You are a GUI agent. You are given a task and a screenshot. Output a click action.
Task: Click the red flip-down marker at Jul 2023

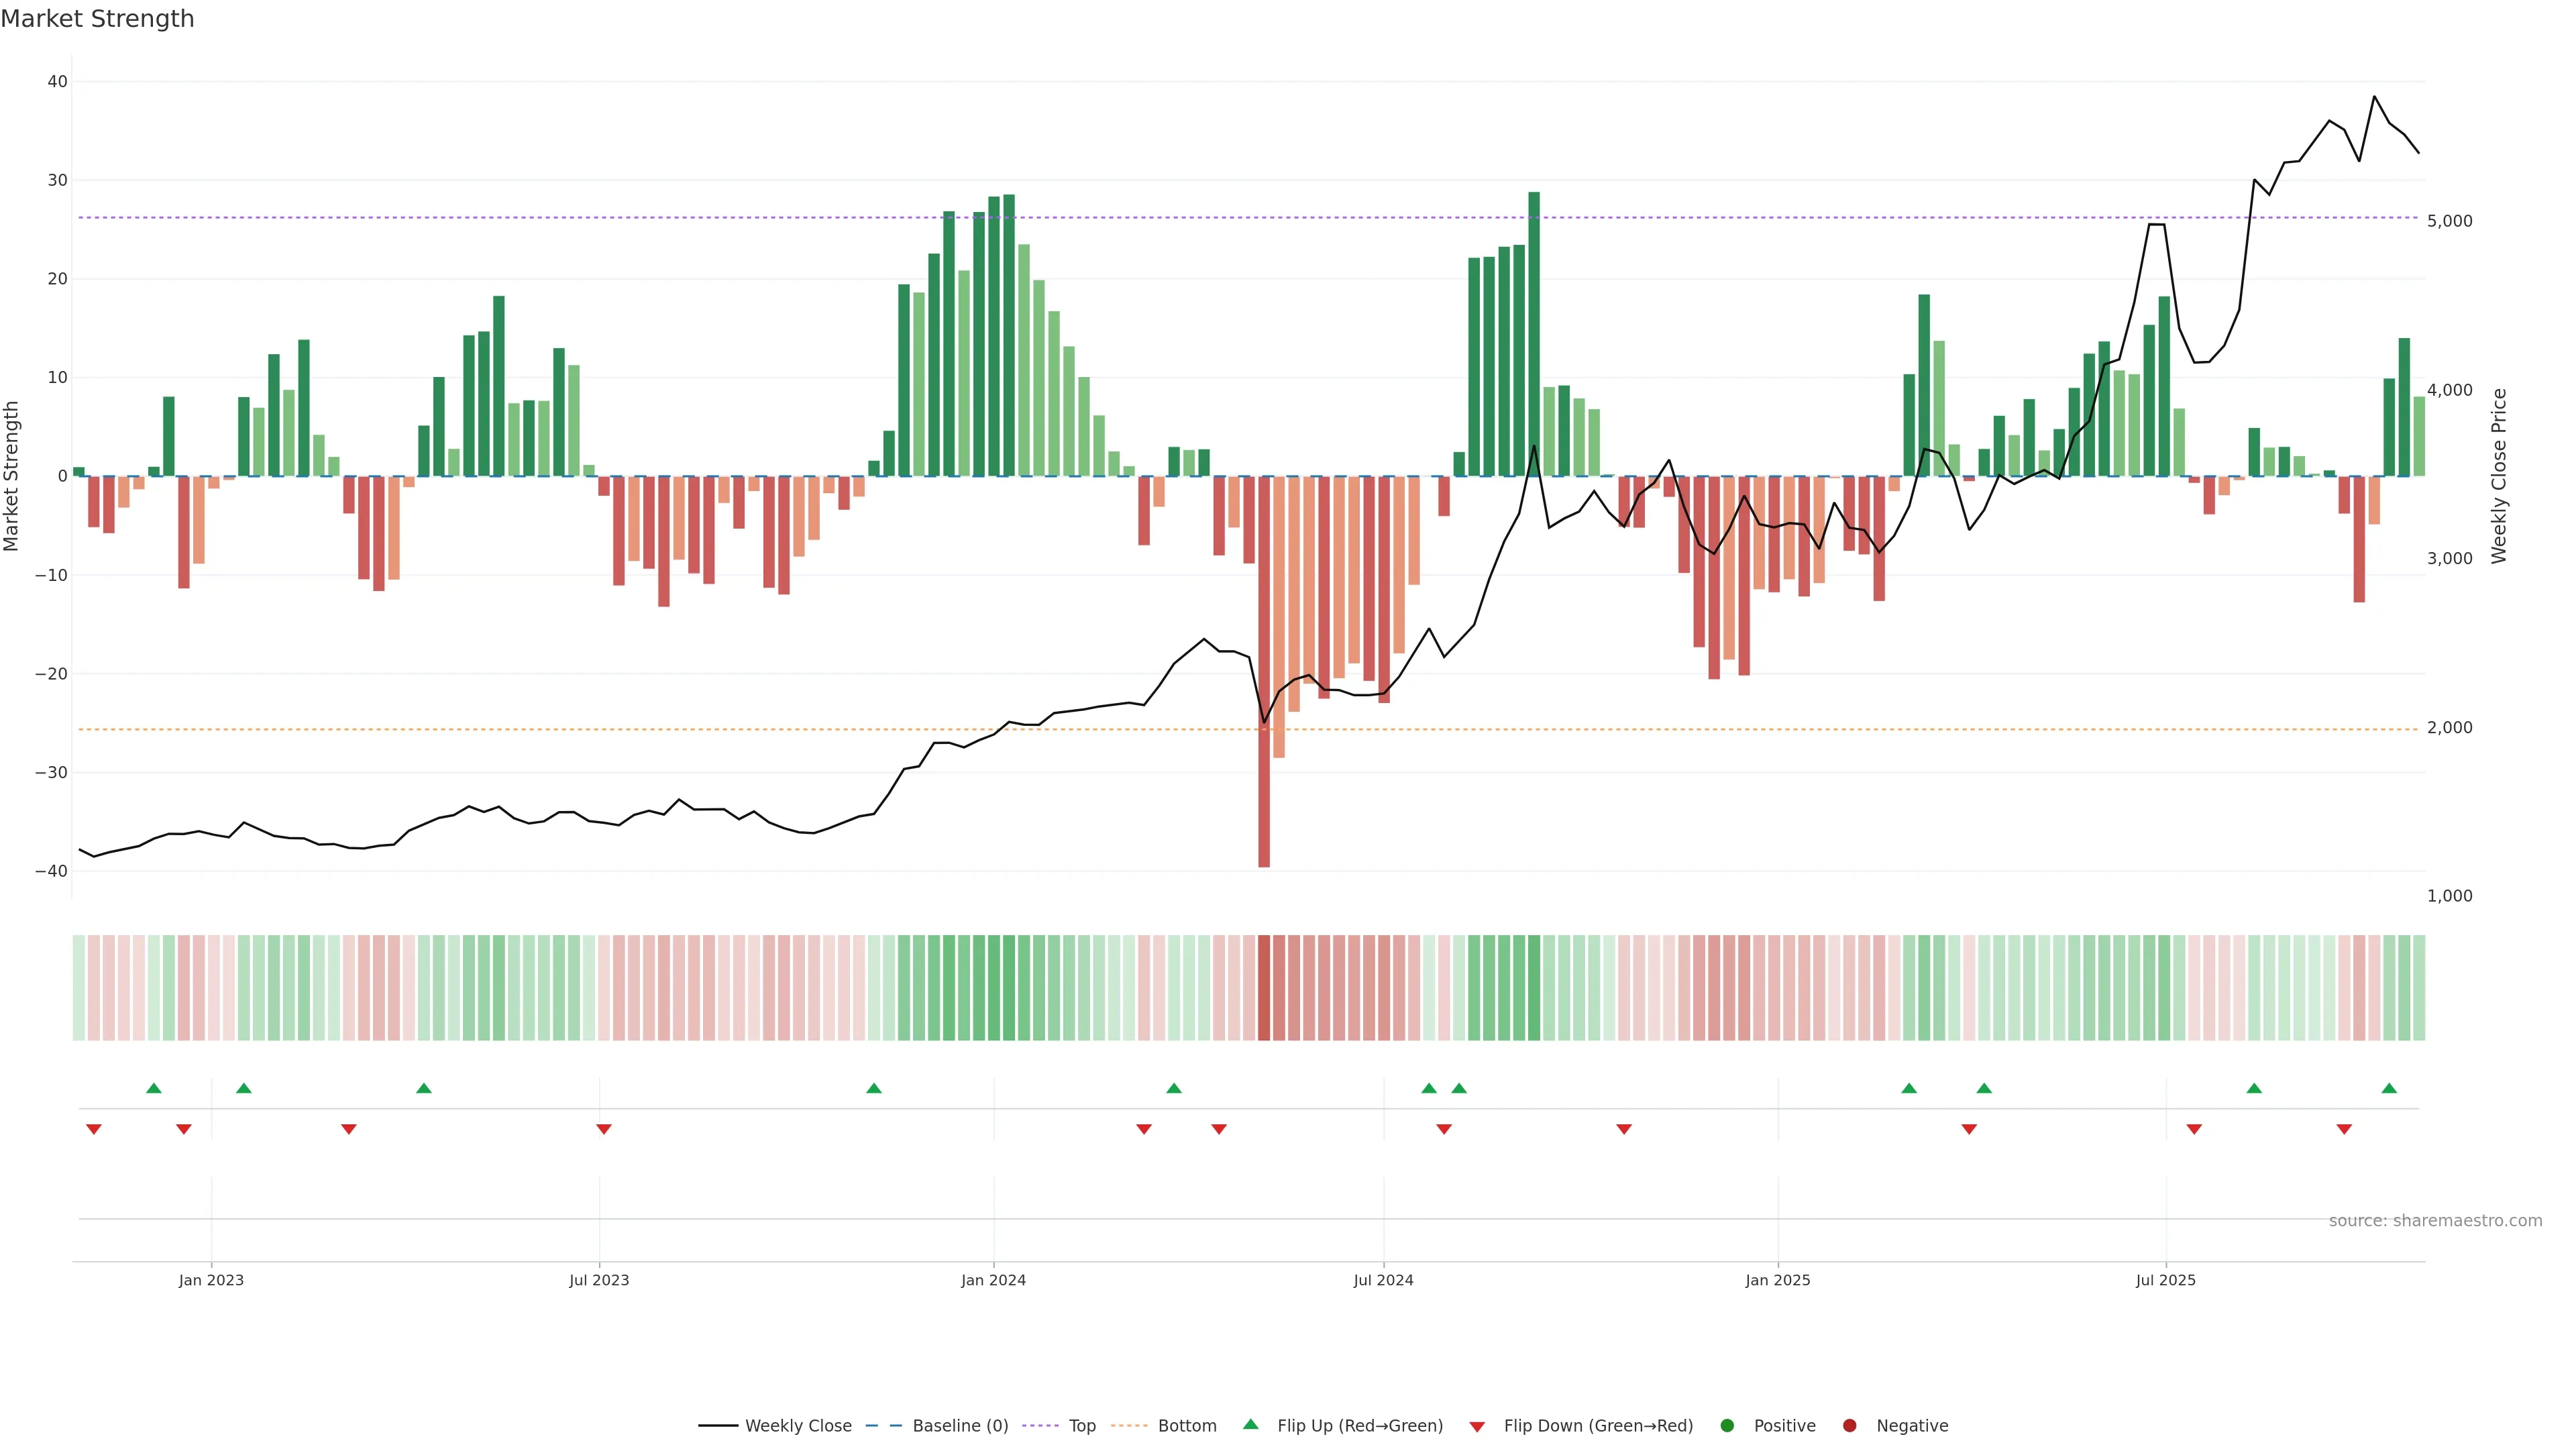pyautogui.click(x=603, y=1129)
